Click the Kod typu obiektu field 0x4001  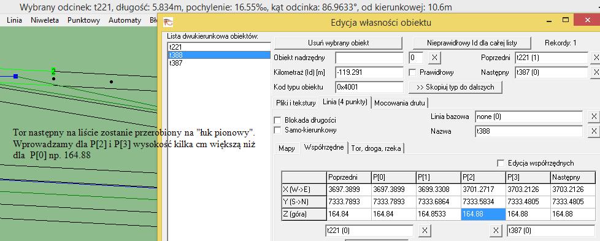pos(370,87)
